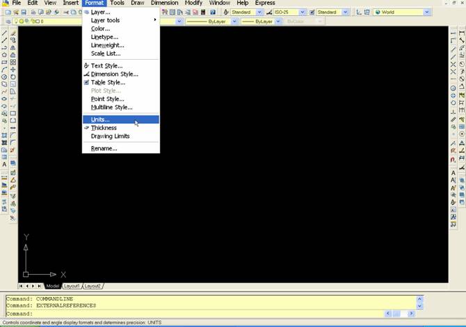Open the ISO-25 dimension style dropdown
Screen dimensions: 466x327
(303, 13)
